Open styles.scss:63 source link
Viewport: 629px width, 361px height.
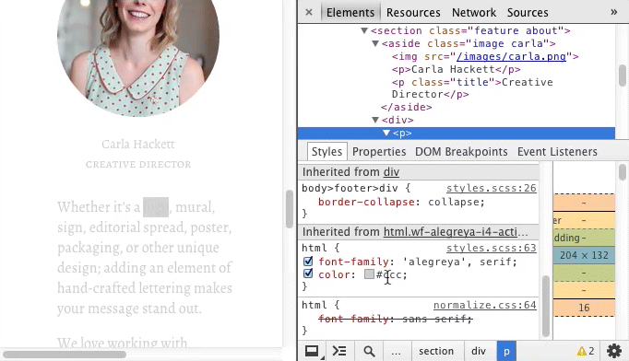coord(492,248)
